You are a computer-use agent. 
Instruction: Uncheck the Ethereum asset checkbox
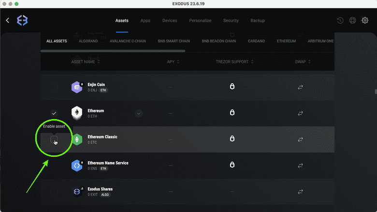(x=55, y=113)
